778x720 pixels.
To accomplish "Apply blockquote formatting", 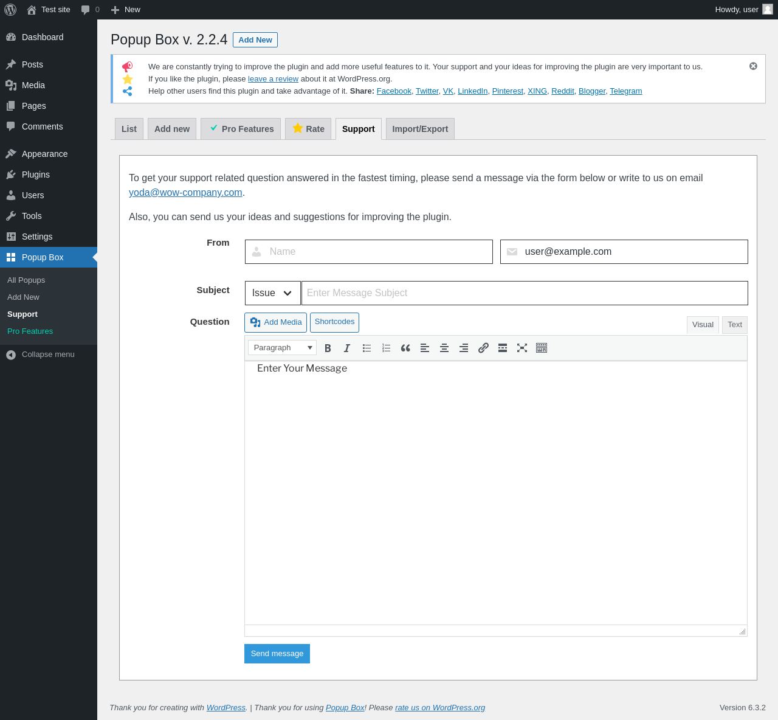I will (405, 348).
